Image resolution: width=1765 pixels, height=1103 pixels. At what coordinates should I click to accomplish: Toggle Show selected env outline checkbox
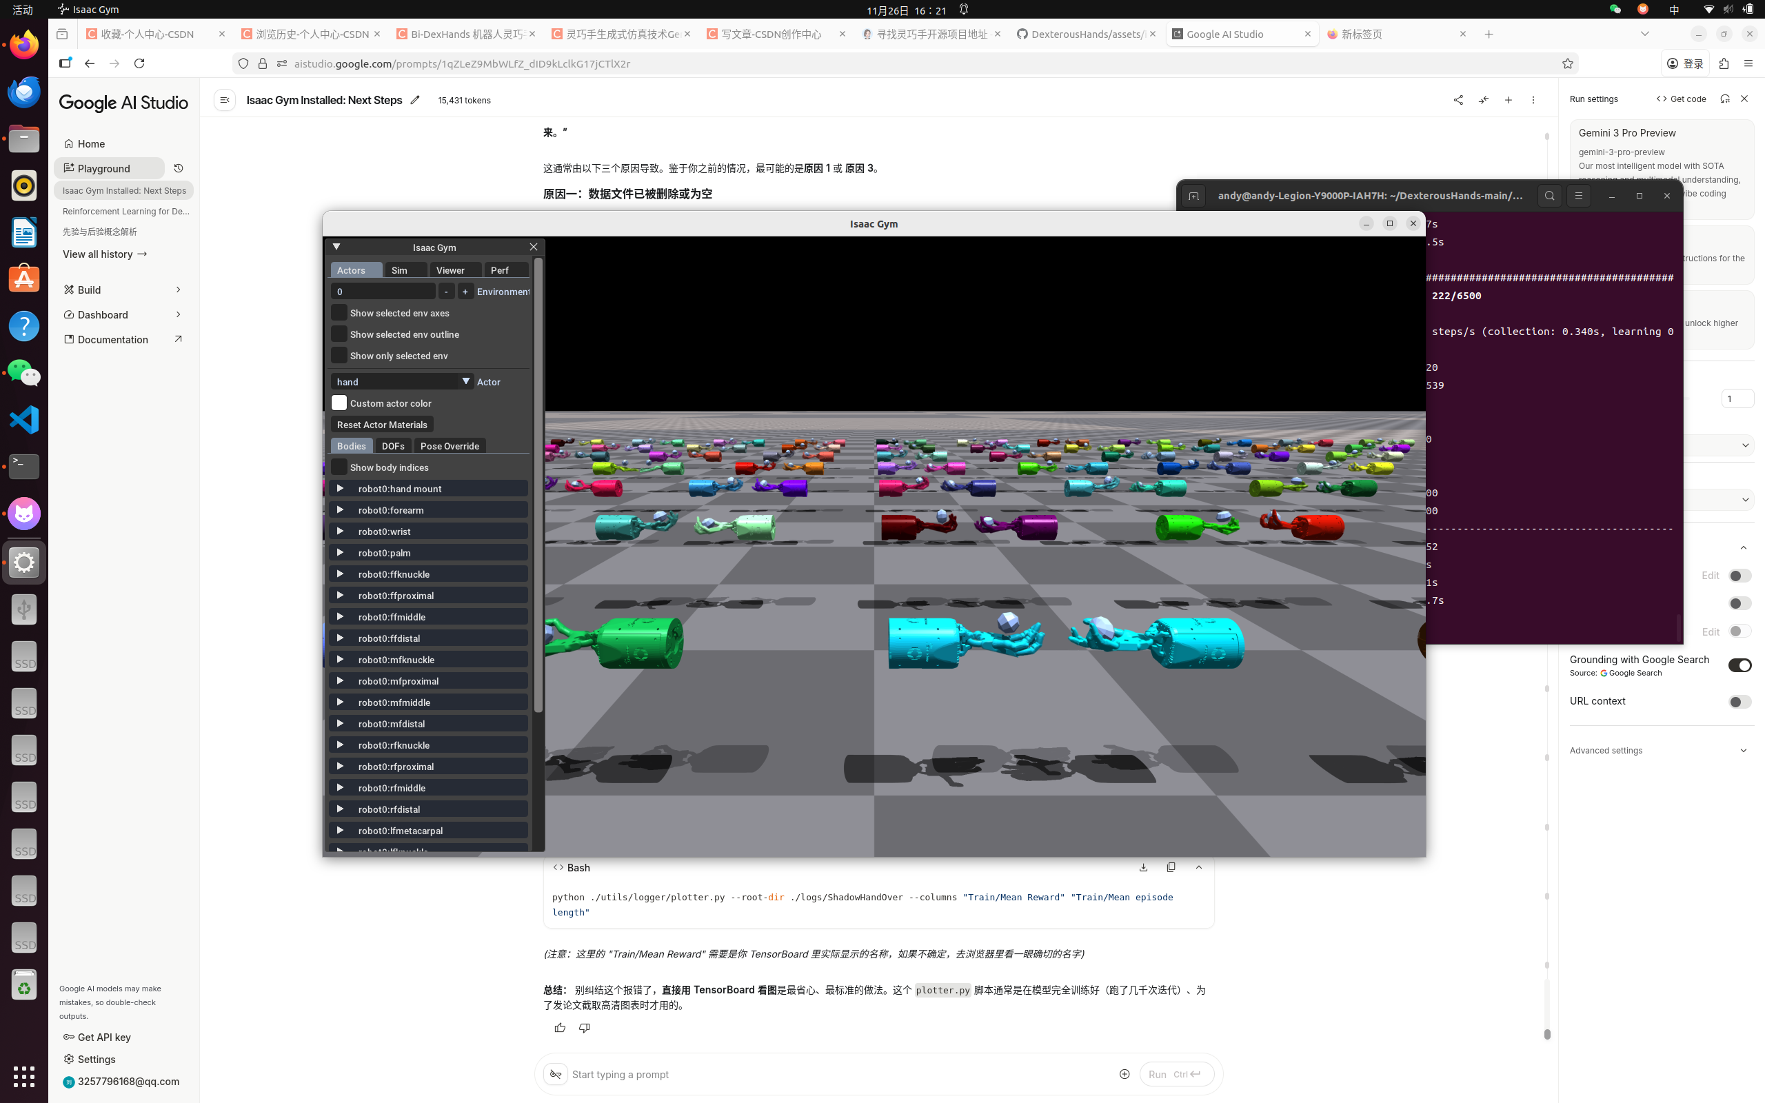coord(339,334)
